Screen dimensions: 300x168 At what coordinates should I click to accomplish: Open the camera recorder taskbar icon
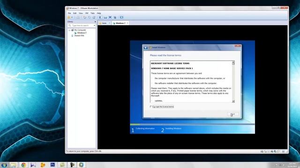pos(72,165)
